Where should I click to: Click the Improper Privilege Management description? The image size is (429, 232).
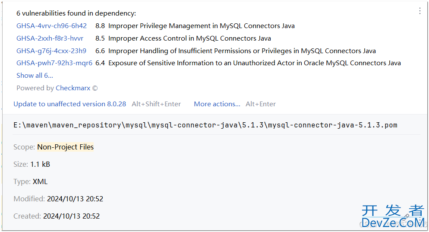pos(202,26)
